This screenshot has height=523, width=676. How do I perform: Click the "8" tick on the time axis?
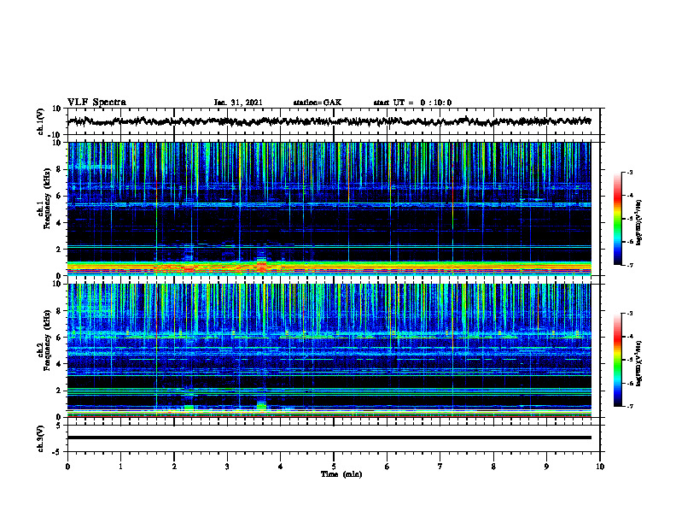tap(493, 467)
